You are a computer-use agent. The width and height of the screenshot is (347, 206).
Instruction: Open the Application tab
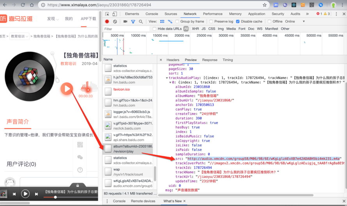point(257,14)
